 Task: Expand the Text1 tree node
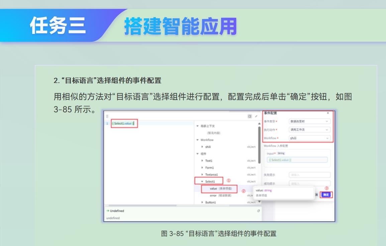click(202, 161)
